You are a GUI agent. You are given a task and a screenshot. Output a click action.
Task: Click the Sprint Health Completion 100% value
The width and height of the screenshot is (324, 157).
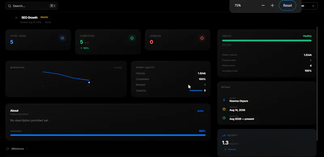[202, 79]
